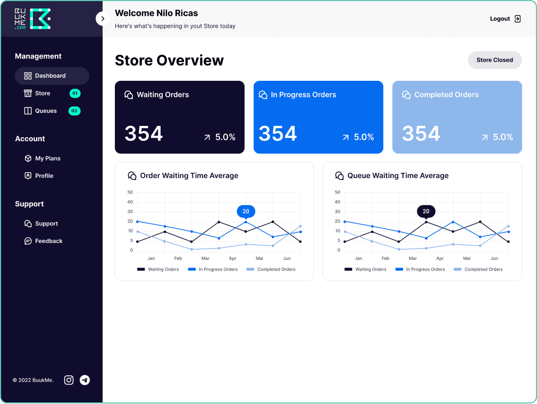
Task: Click the My Plans box icon
Action: point(28,158)
